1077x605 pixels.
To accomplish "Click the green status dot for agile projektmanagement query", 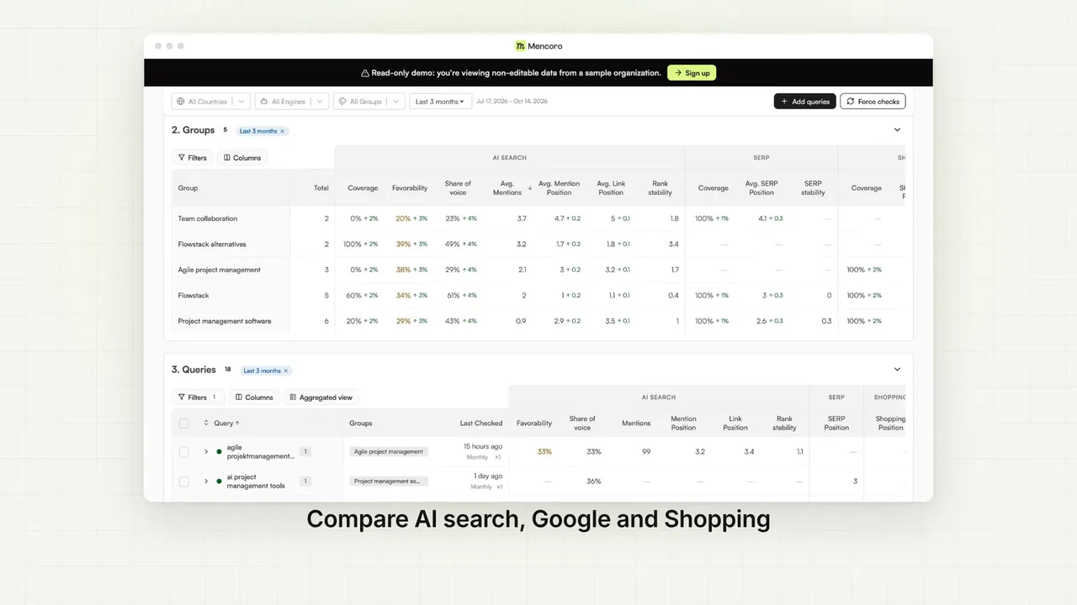I will point(220,451).
